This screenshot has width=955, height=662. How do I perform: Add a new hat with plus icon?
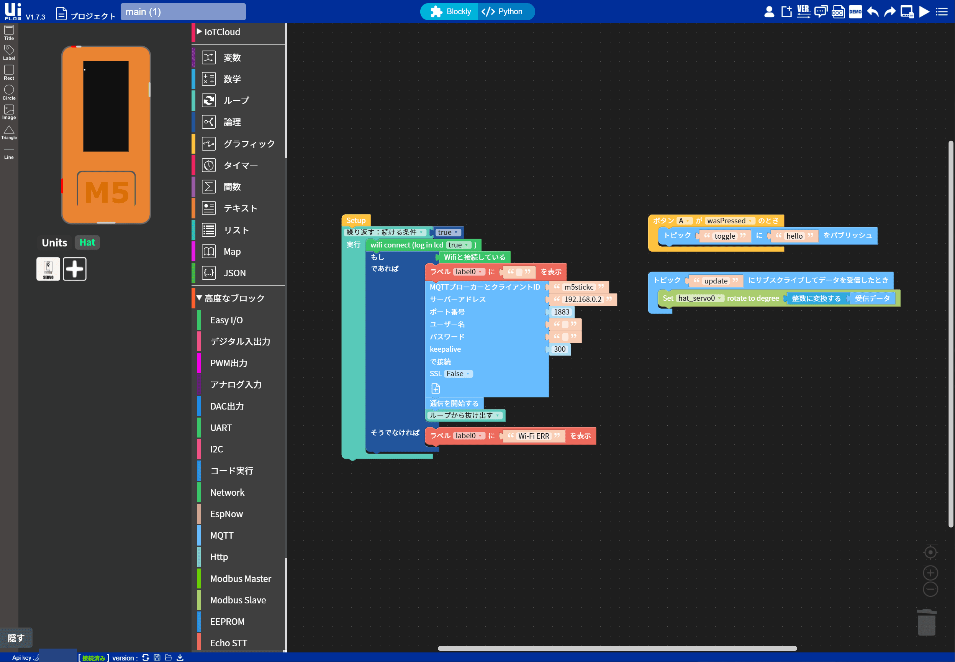(x=75, y=269)
